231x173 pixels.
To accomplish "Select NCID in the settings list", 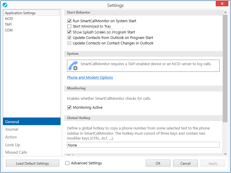I will 32,19.
